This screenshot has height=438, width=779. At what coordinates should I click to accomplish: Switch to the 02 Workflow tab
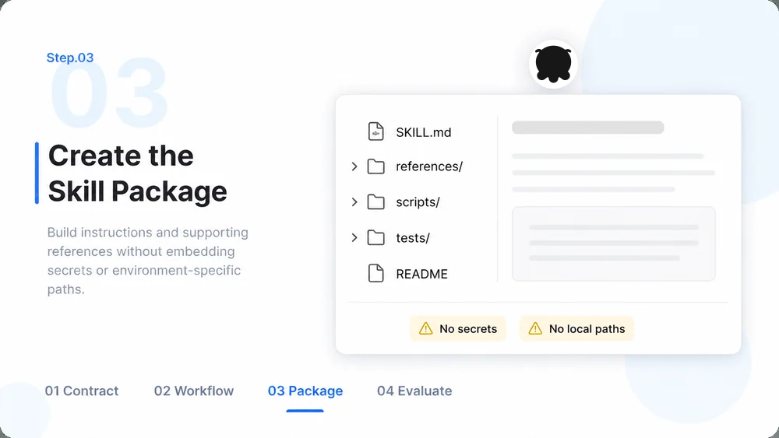tap(194, 391)
